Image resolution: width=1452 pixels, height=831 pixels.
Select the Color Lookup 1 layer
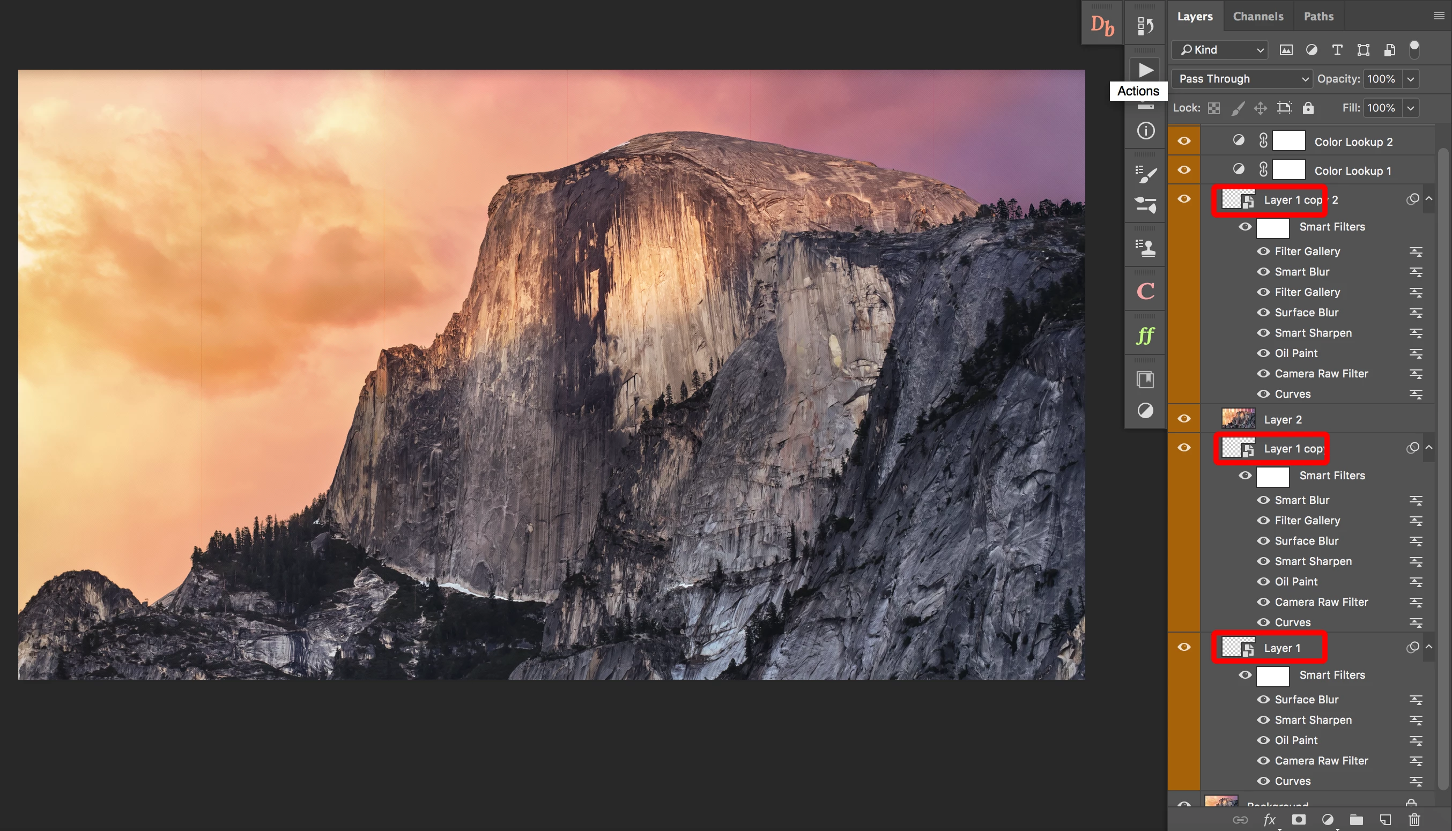pyautogui.click(x=1352, y=170)
